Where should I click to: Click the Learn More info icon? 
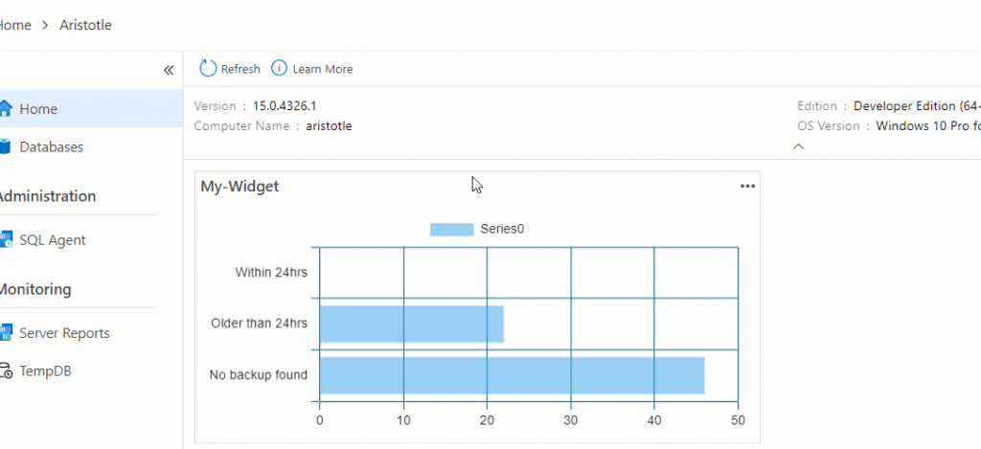tap(280, 68)
